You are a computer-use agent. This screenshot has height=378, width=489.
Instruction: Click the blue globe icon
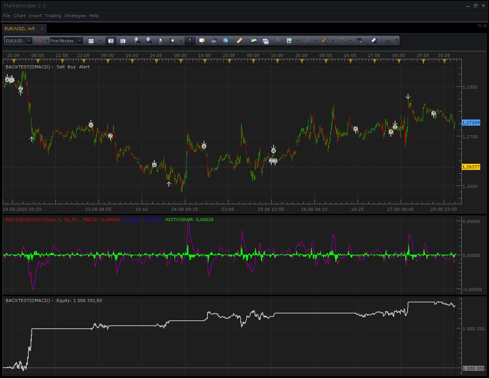[x=225, y=41]
